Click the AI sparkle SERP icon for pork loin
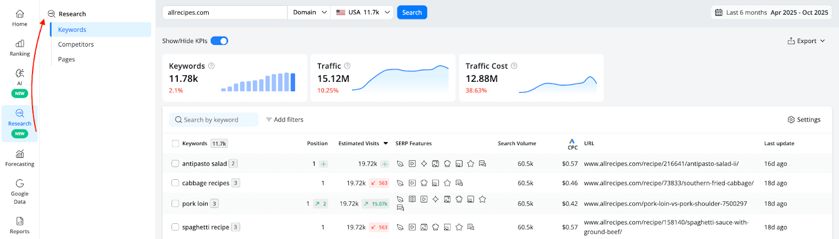This screenshot has width=839, height=239. point(435,199)
